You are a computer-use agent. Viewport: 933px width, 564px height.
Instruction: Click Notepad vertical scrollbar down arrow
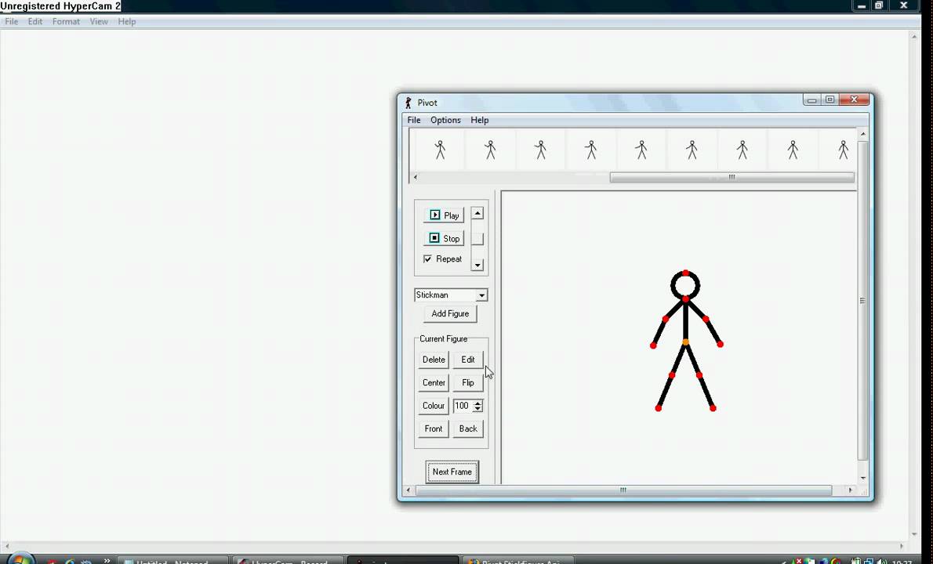(x=915, y=534)
